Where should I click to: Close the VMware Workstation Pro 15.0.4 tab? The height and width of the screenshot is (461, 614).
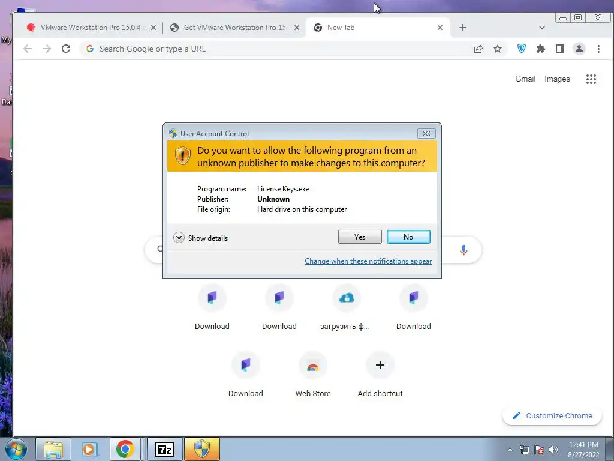click(x=153, y=28)
